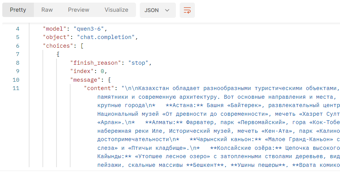Click the word Казахстан in content

click(154, 88)
